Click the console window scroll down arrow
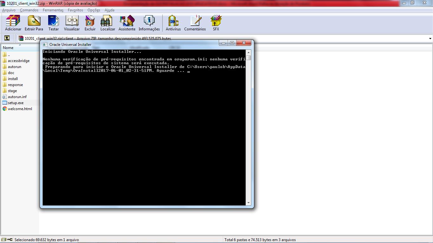433x243 pixels. (x=249, y=203)
